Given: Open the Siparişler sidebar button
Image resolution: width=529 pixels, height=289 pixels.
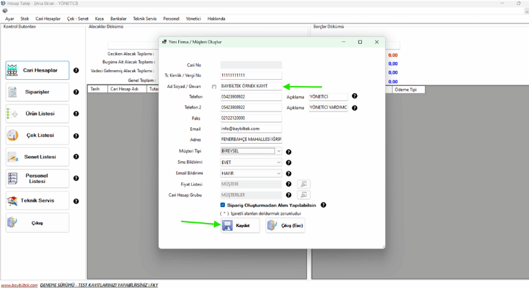Looking at the screenshot, I should 37,92.
